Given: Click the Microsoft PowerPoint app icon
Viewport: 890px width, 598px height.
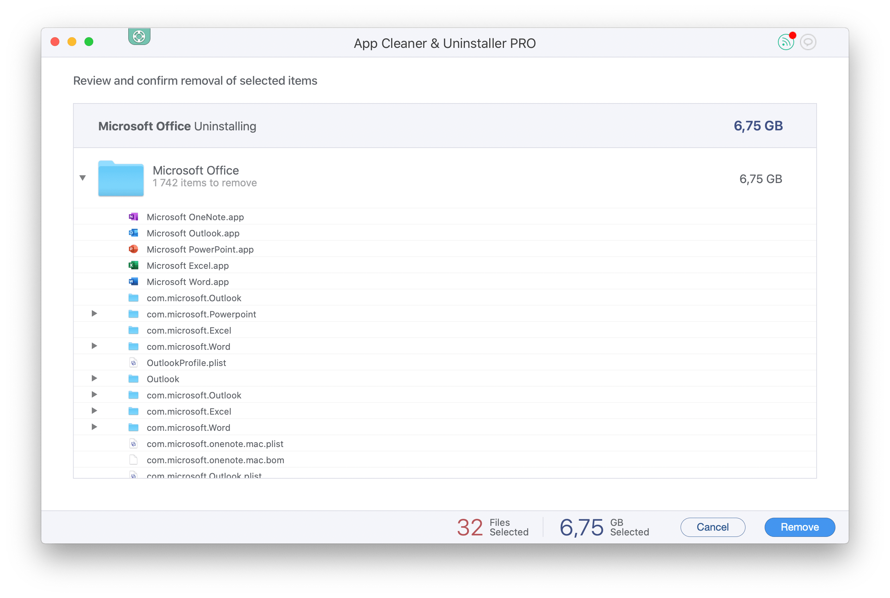Looking at the screenshot, I should click(132, 249).
